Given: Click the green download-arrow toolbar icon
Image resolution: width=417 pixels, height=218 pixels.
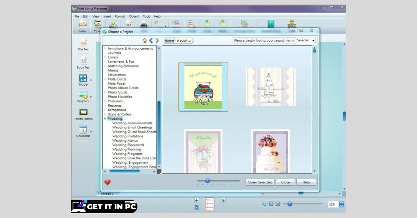Looking at the screenshot, I should tap(113, 24).
